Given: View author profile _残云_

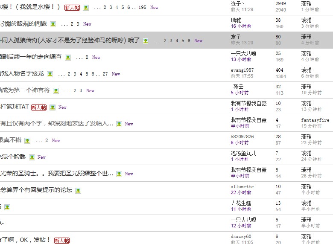Looking at the screenshot, I should (239, 87).
